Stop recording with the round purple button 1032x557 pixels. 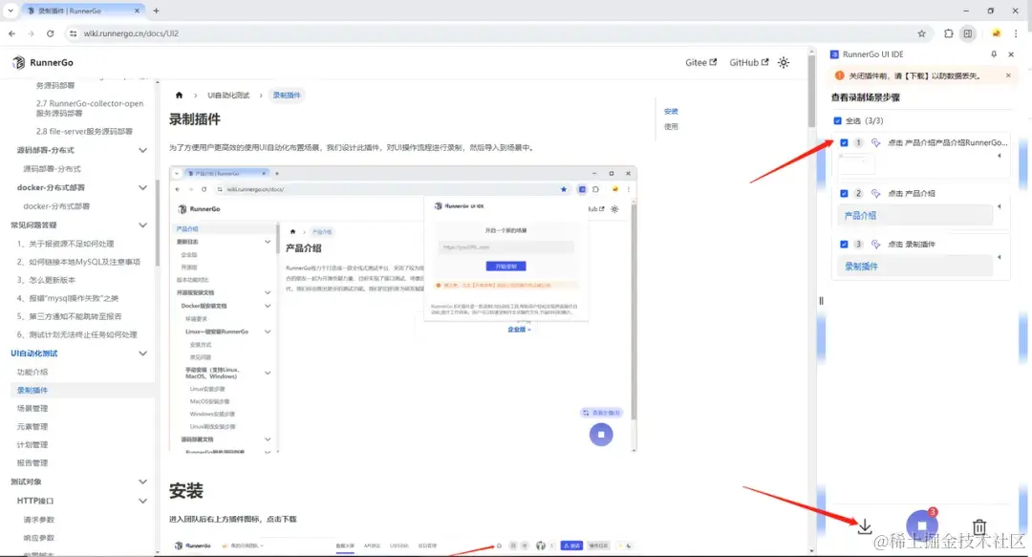(x=921, y=525)
